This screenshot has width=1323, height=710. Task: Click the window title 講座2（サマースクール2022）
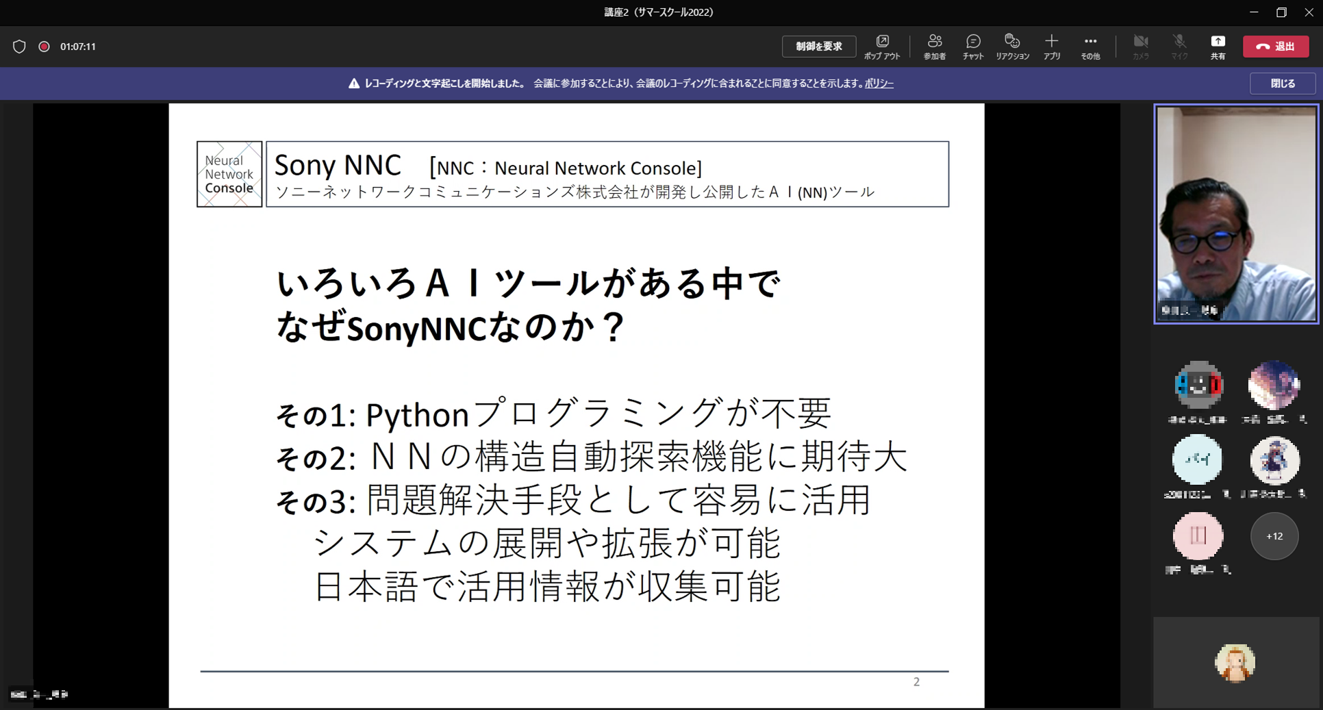click(x=659, y=12)
